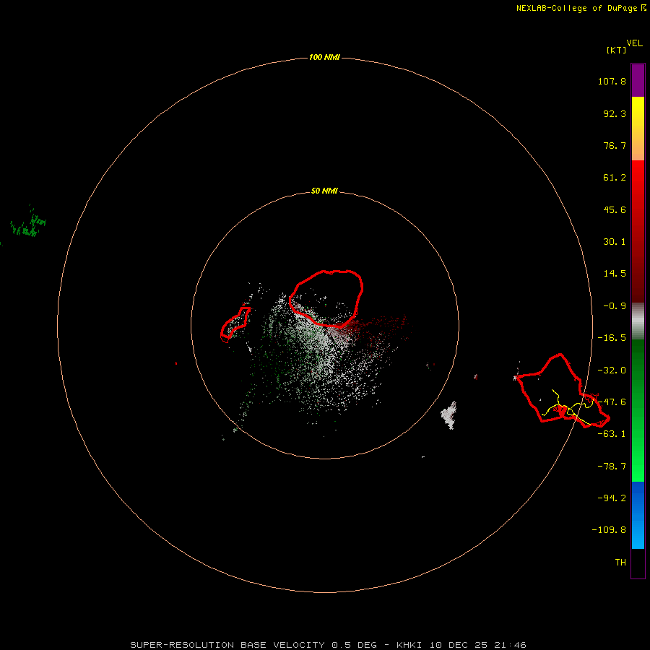Viewport: 650px width, 650px height.
Task: Click the [KT] units label
Action: [x=617, y=50]
